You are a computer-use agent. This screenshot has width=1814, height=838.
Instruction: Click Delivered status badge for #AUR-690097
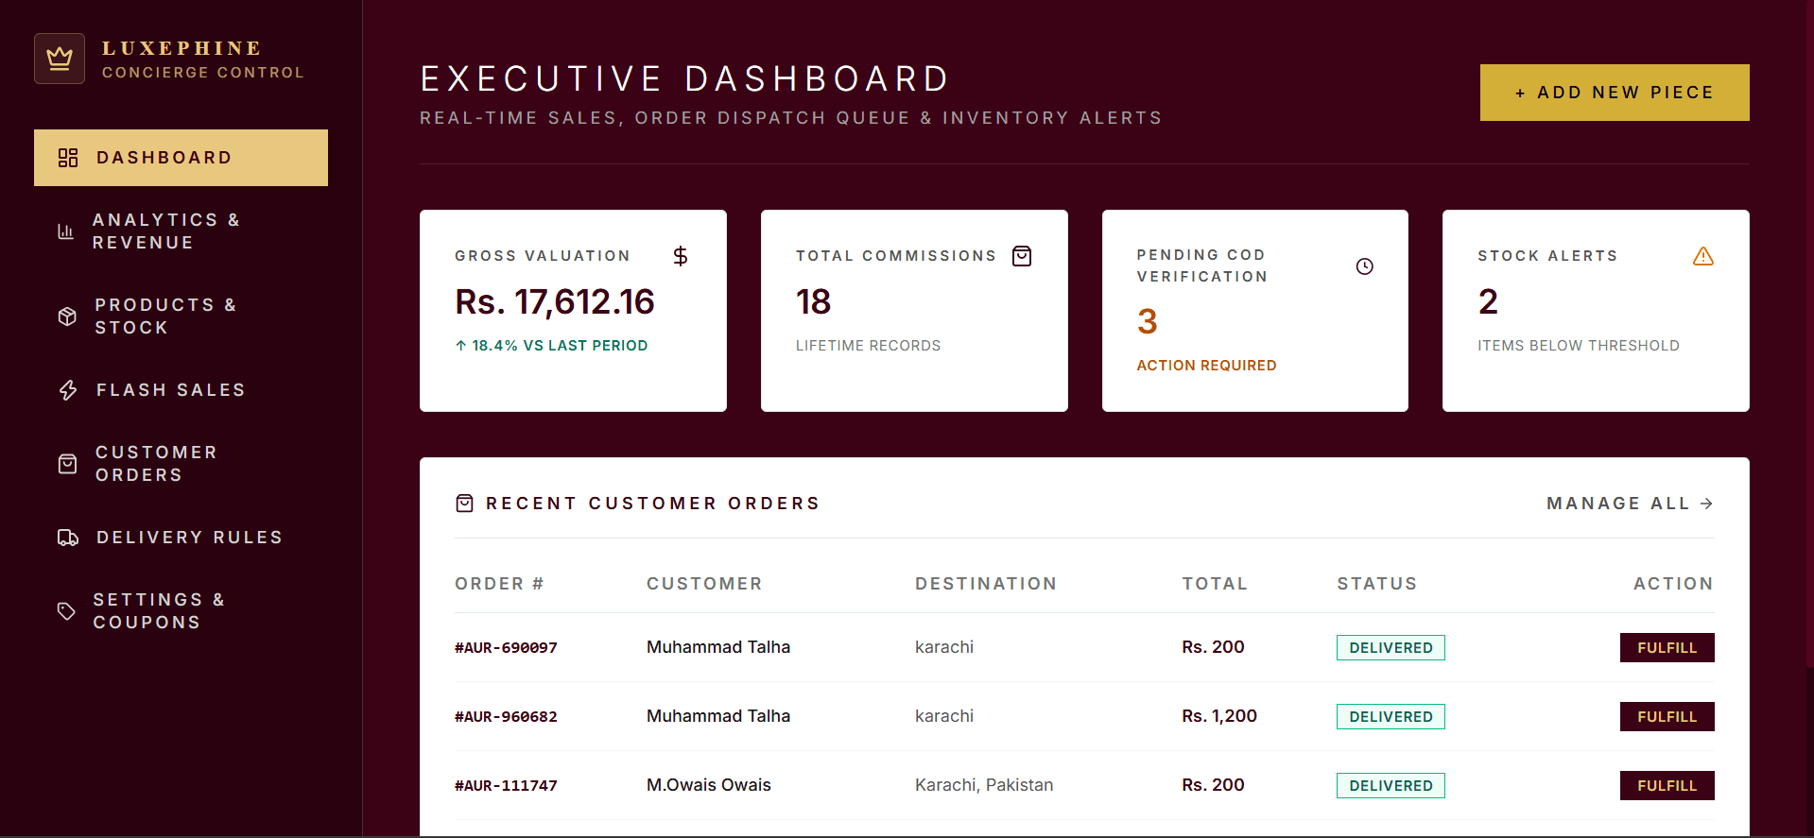pyautogui.click(x=1391, y=648)
